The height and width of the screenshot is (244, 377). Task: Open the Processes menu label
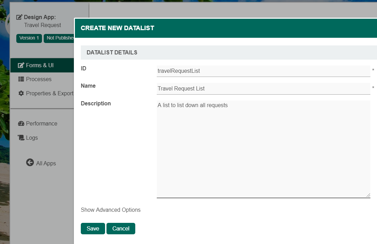[39, 79]
